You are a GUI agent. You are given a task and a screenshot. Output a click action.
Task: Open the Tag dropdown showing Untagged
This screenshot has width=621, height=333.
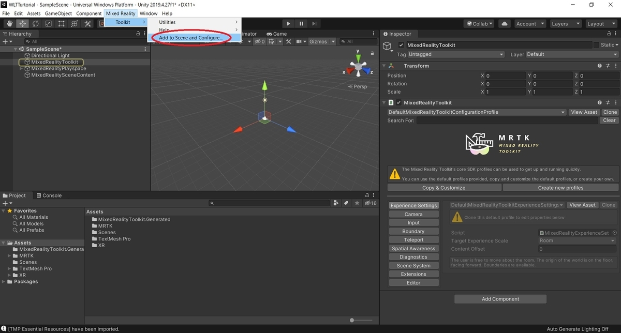(456, 54)
